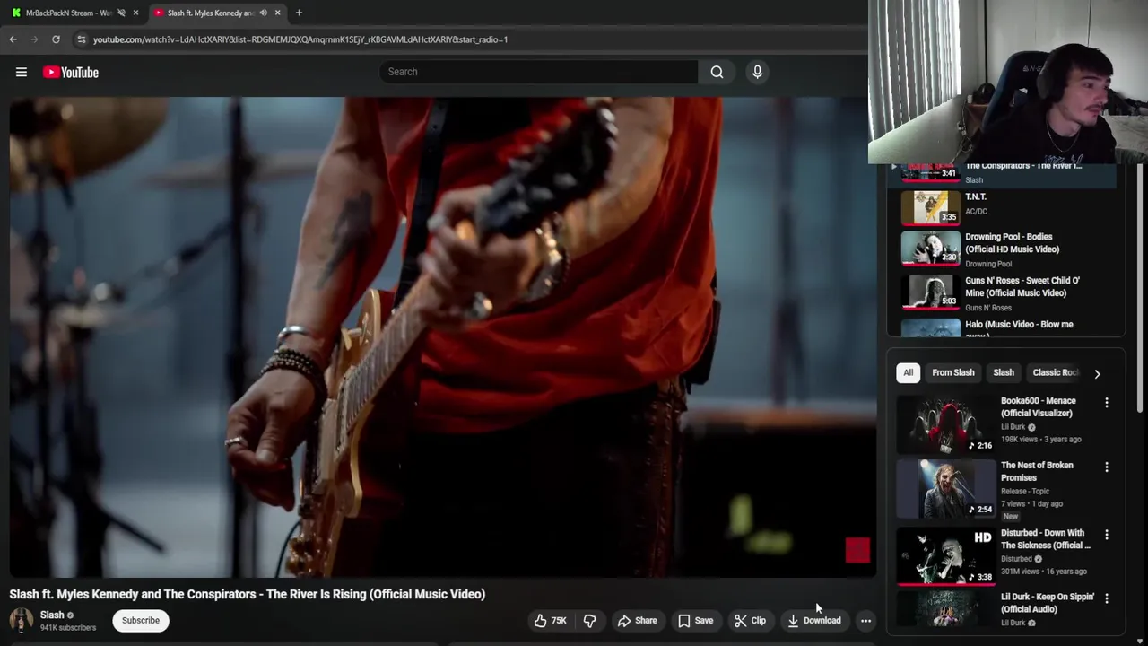Open options menu for Booka600 - Menace
Screen dimensions: 1148x646
1106,403
